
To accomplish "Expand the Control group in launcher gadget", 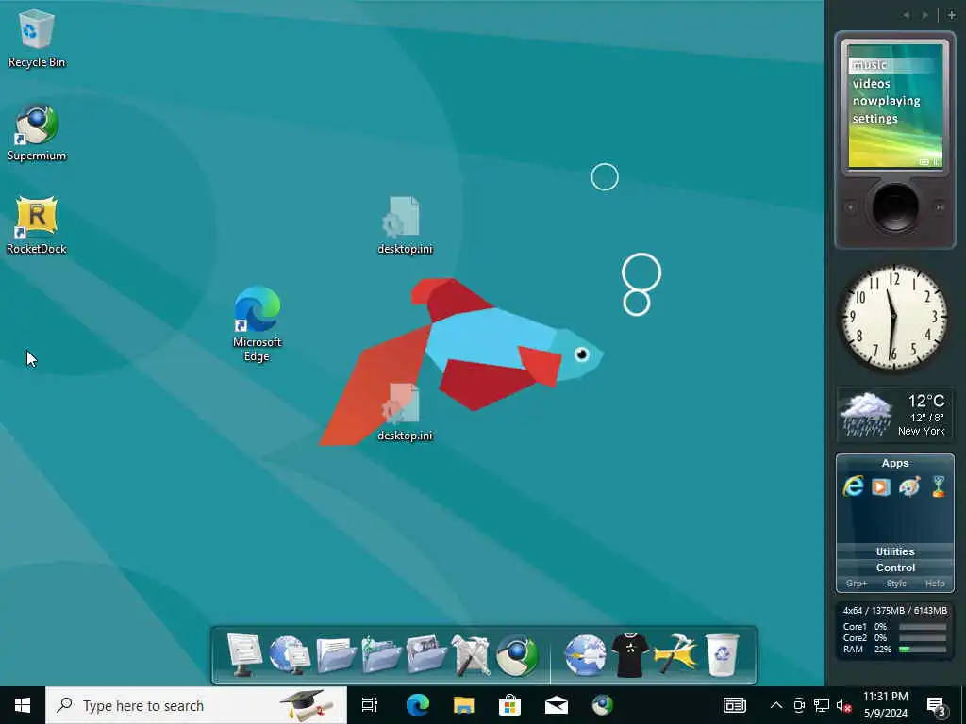I will (895, 568).
